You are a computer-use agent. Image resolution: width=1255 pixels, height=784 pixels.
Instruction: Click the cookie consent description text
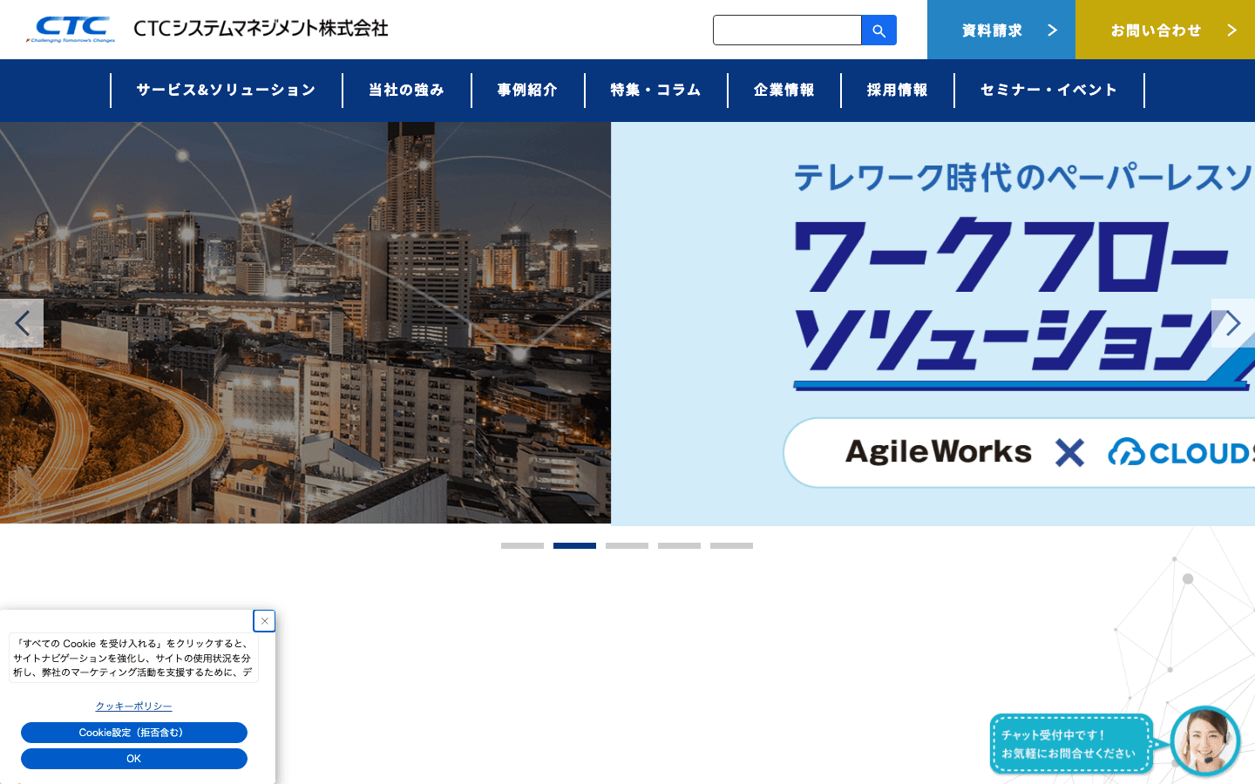[133, 658]
